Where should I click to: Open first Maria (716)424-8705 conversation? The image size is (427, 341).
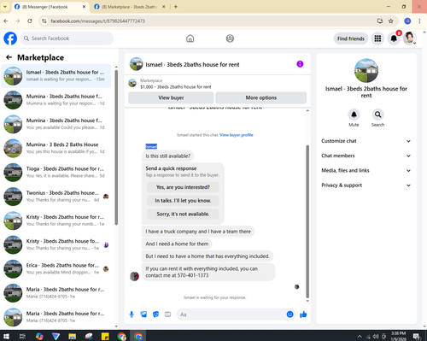(56, 293)
